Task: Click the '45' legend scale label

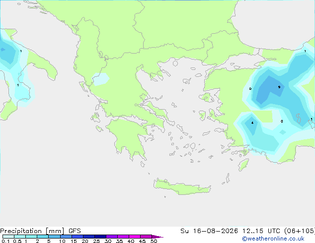Action: point(142,241)
